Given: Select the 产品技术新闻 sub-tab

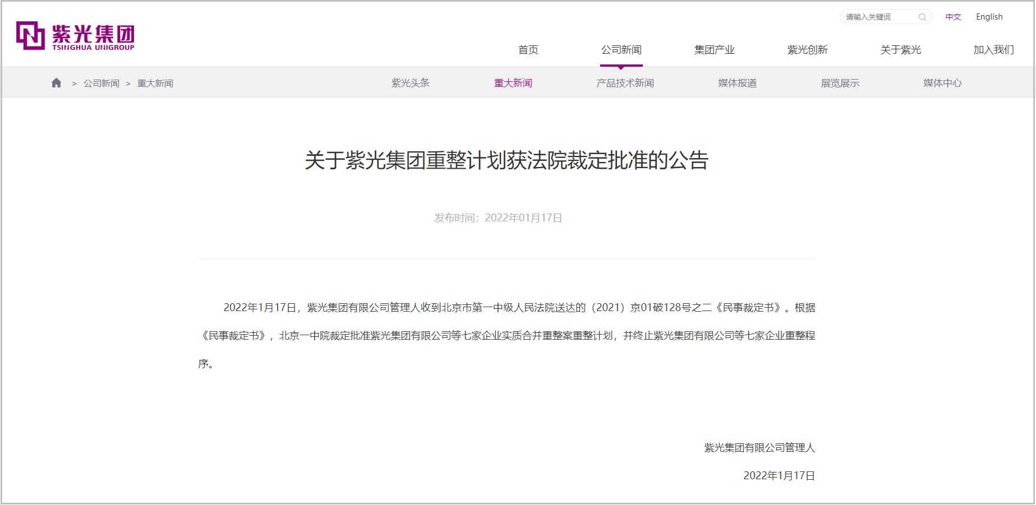Looking at the screenshot, I should 625,83.
